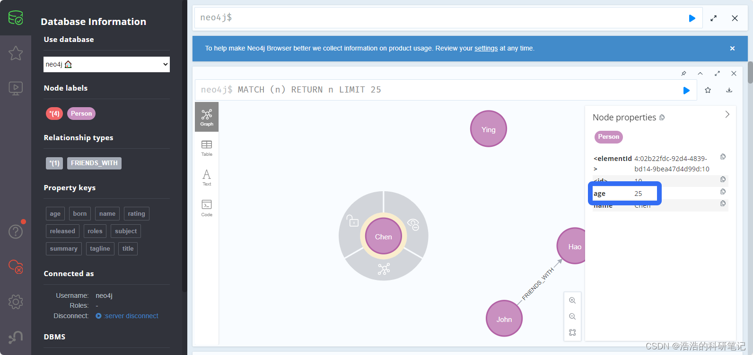Select the FRIENDS_WITH relationship edge label

click(x=538, y=284)
